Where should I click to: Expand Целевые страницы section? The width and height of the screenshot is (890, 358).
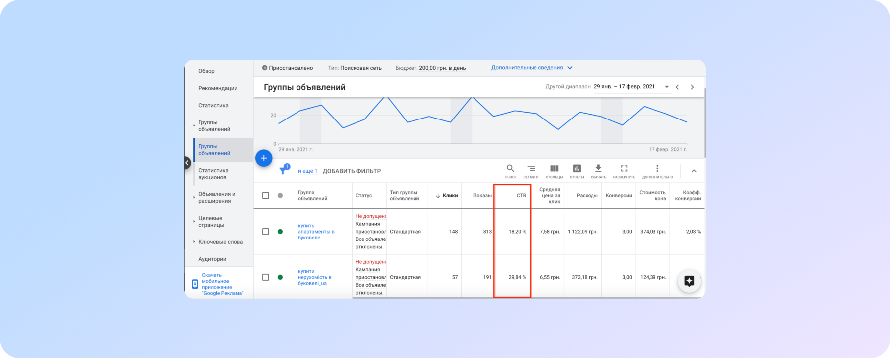click(194, 221)
